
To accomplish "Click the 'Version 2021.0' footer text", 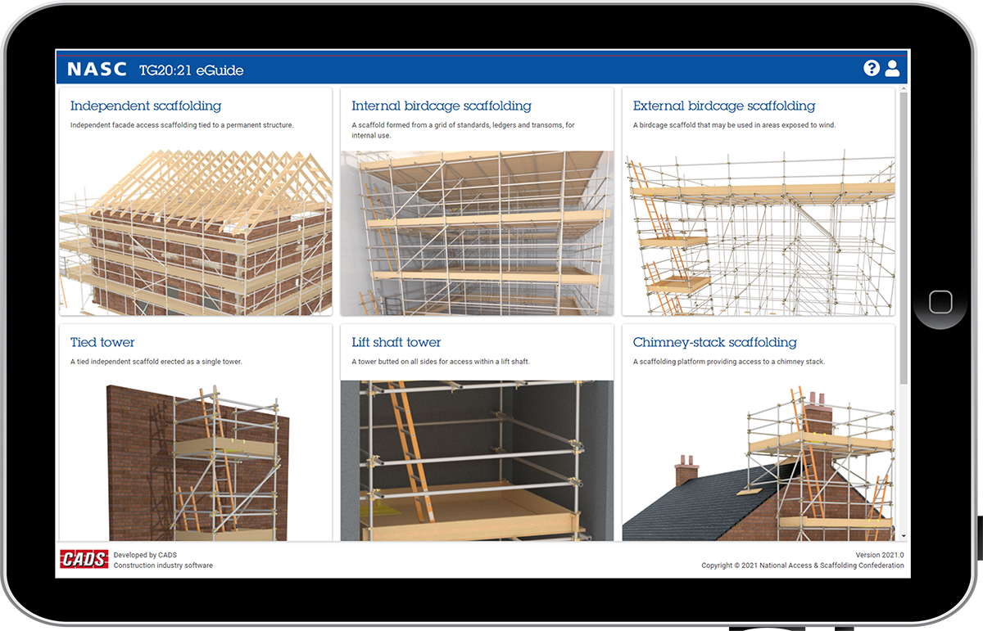I will pos(879,555).
